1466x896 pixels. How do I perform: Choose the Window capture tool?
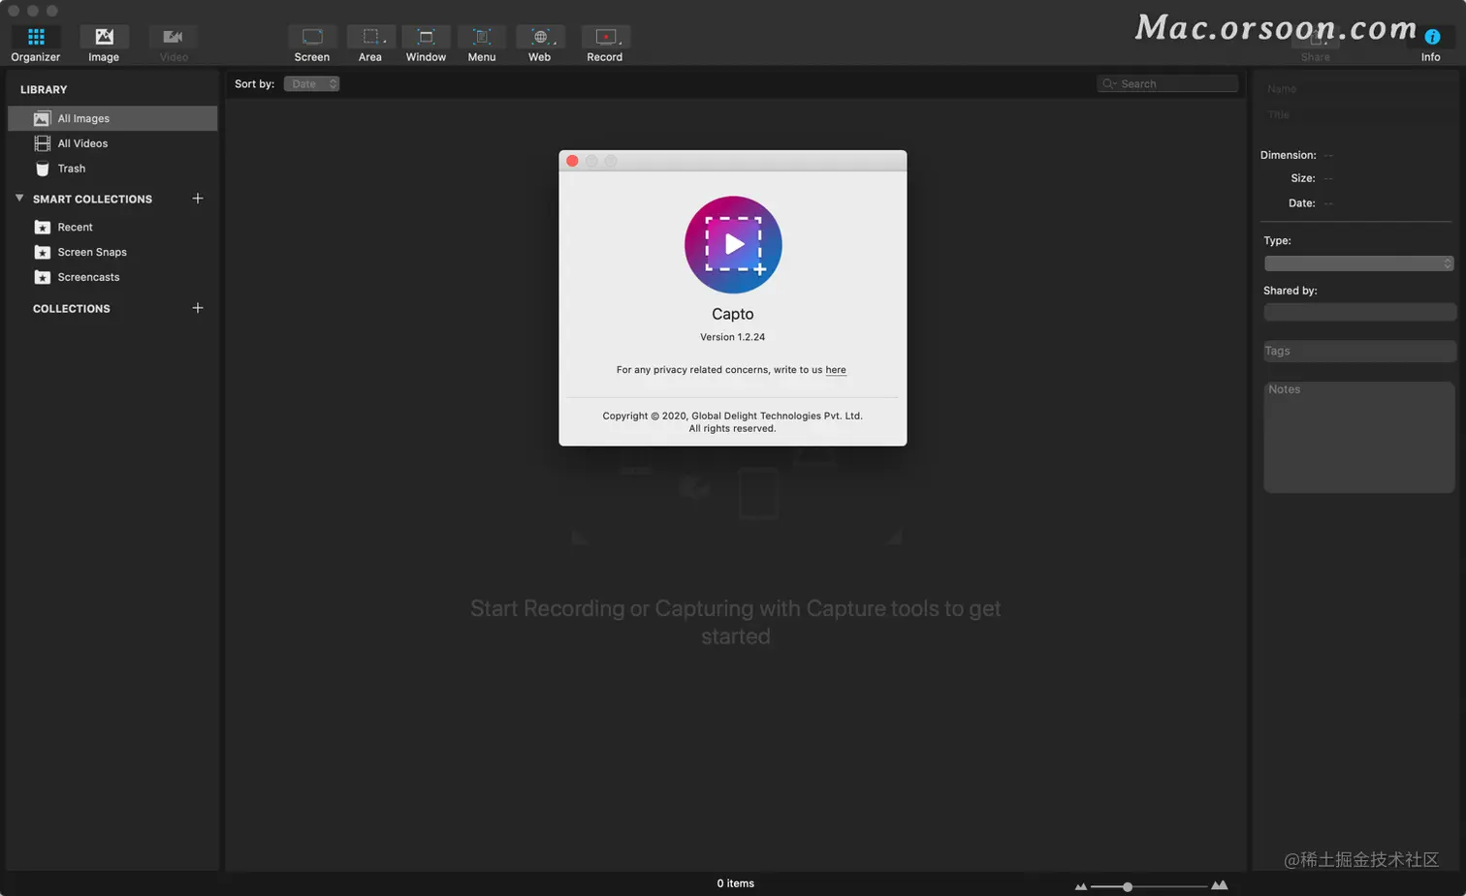click(426, 44)
